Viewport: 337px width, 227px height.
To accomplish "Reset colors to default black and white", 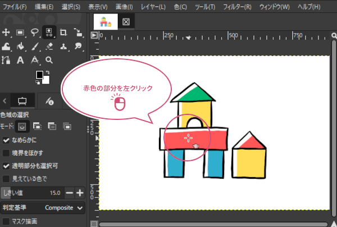I will [x=38, y=82].
